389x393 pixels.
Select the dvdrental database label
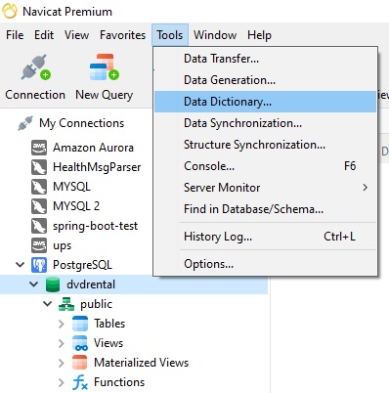pos(91,284)
